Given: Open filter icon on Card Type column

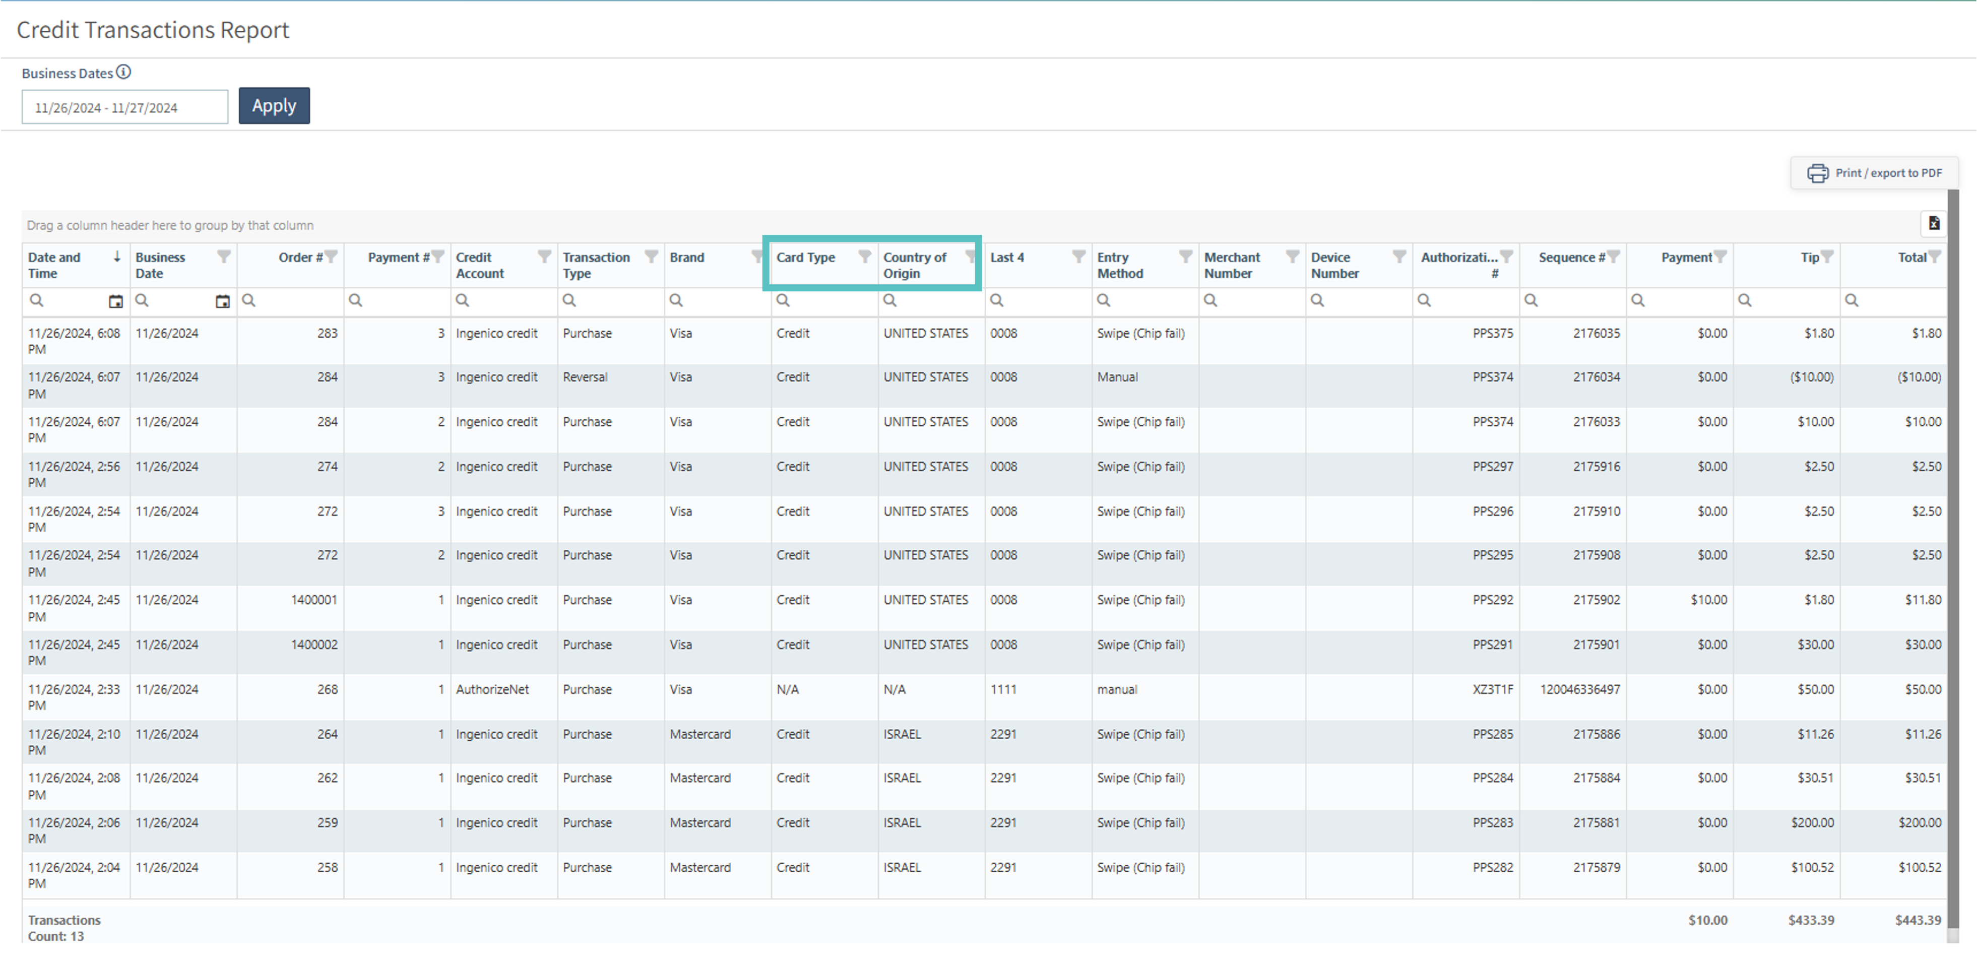Looking at the screenshot, I should [864, 256].
